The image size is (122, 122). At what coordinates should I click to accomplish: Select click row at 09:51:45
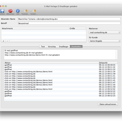61,80
